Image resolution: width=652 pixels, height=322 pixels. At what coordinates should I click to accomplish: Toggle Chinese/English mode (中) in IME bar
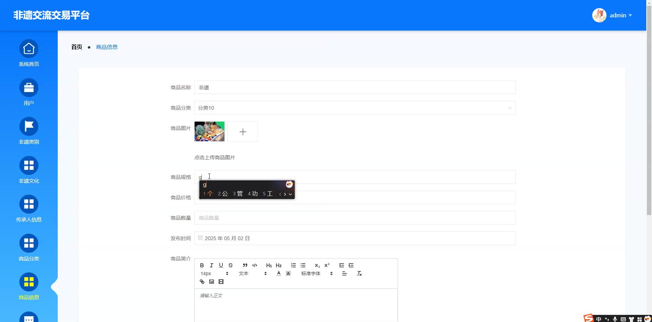tap(599, 319)
